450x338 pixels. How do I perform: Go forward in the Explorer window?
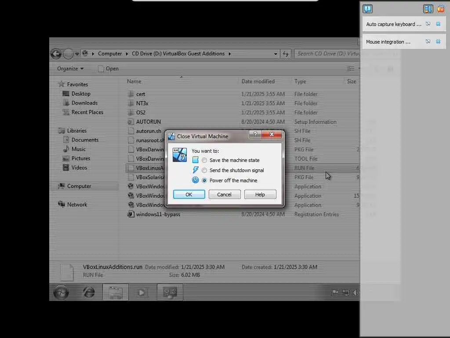[x=68, y=54]
